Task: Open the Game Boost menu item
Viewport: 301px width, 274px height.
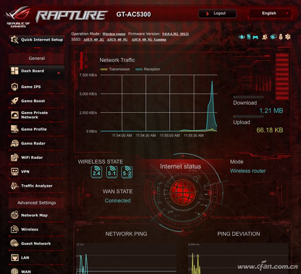Action: coord(36,101)
